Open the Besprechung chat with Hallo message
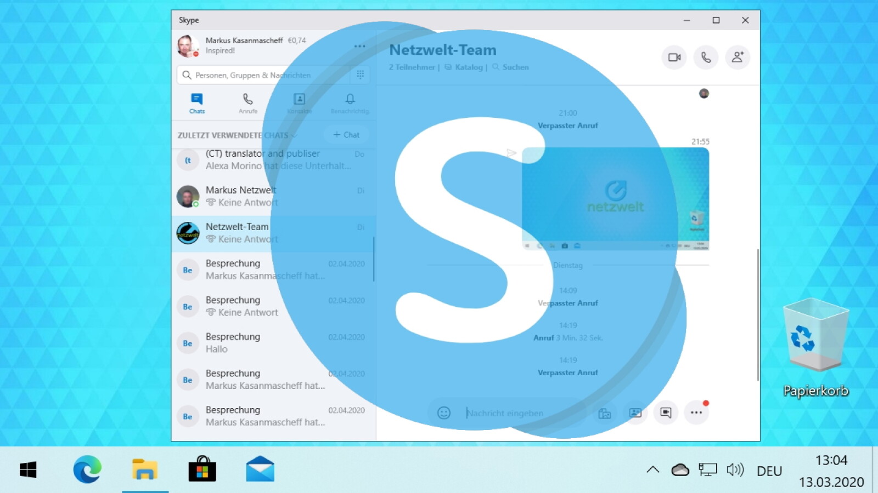The height and width of the screenshot is (493, 878). coord(273,343)
